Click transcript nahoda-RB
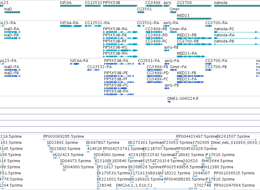Image resolution: width=260 pixels, height=190 pixels. (x=237, y=44)
